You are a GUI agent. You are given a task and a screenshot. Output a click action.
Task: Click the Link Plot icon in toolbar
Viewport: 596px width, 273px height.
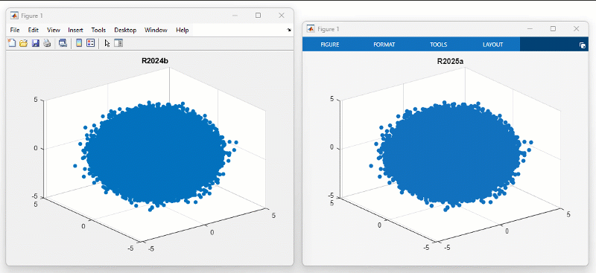pos(63,43)
